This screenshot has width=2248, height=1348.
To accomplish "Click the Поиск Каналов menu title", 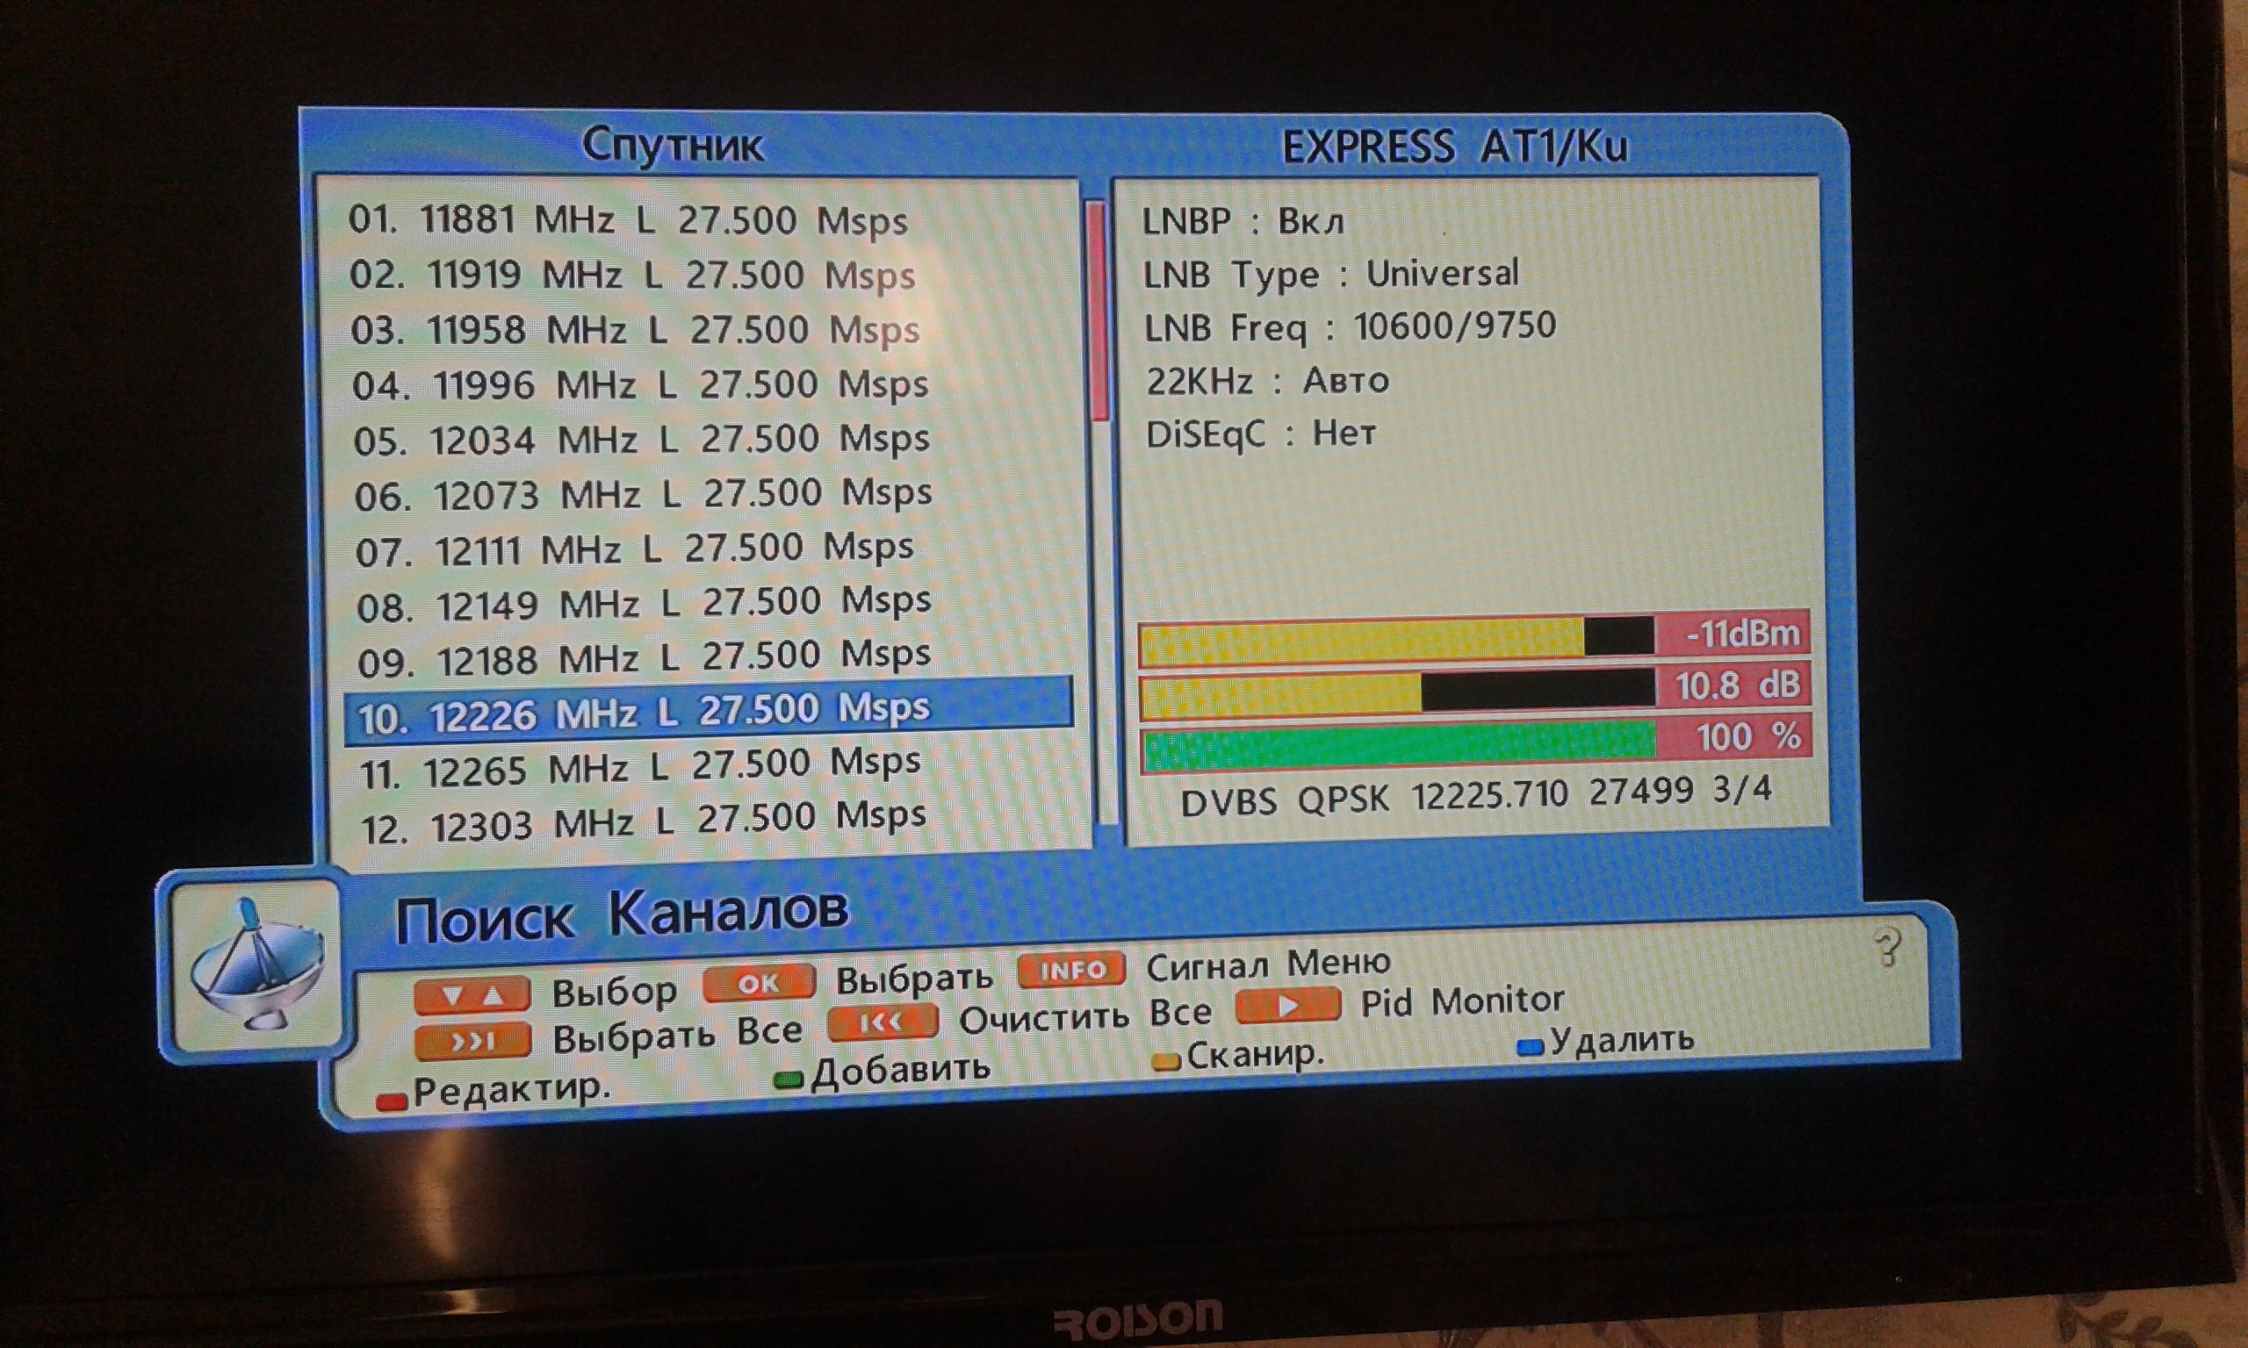I will (622, 914).
